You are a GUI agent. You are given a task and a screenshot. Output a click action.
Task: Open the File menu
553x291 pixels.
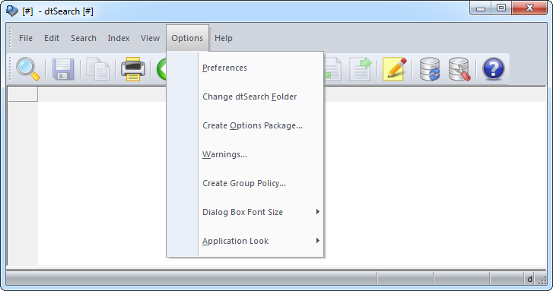pos(26,38)
